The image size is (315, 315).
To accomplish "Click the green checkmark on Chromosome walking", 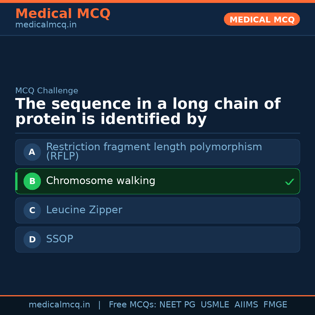I will click(289, 182).
